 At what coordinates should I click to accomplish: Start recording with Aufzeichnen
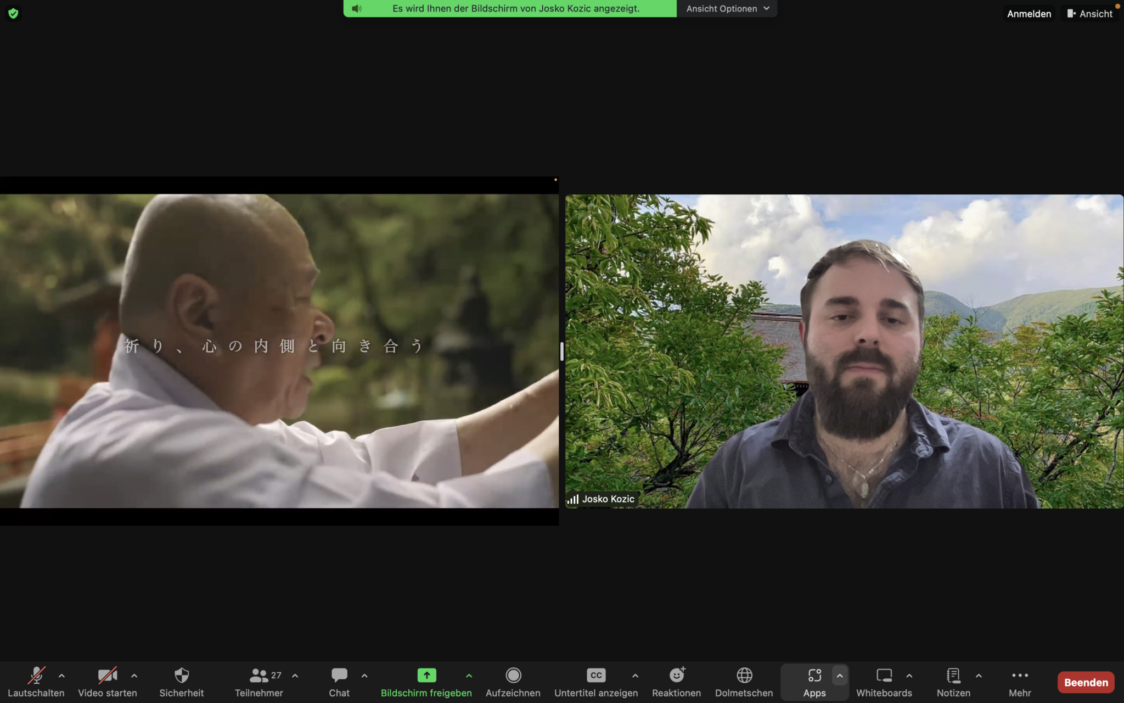coord(513,682)
